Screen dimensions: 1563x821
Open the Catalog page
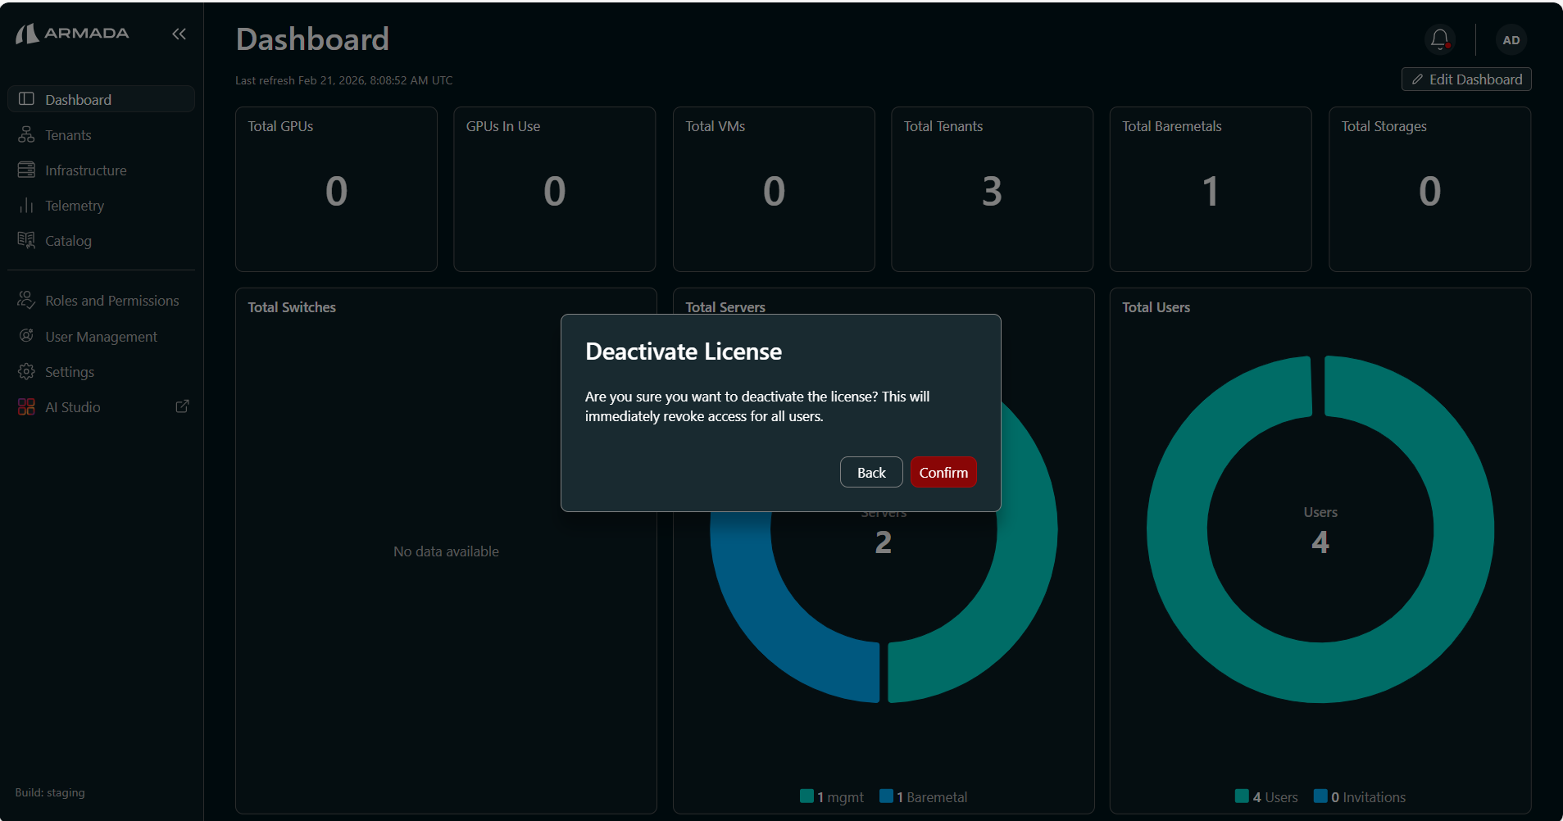68,240
